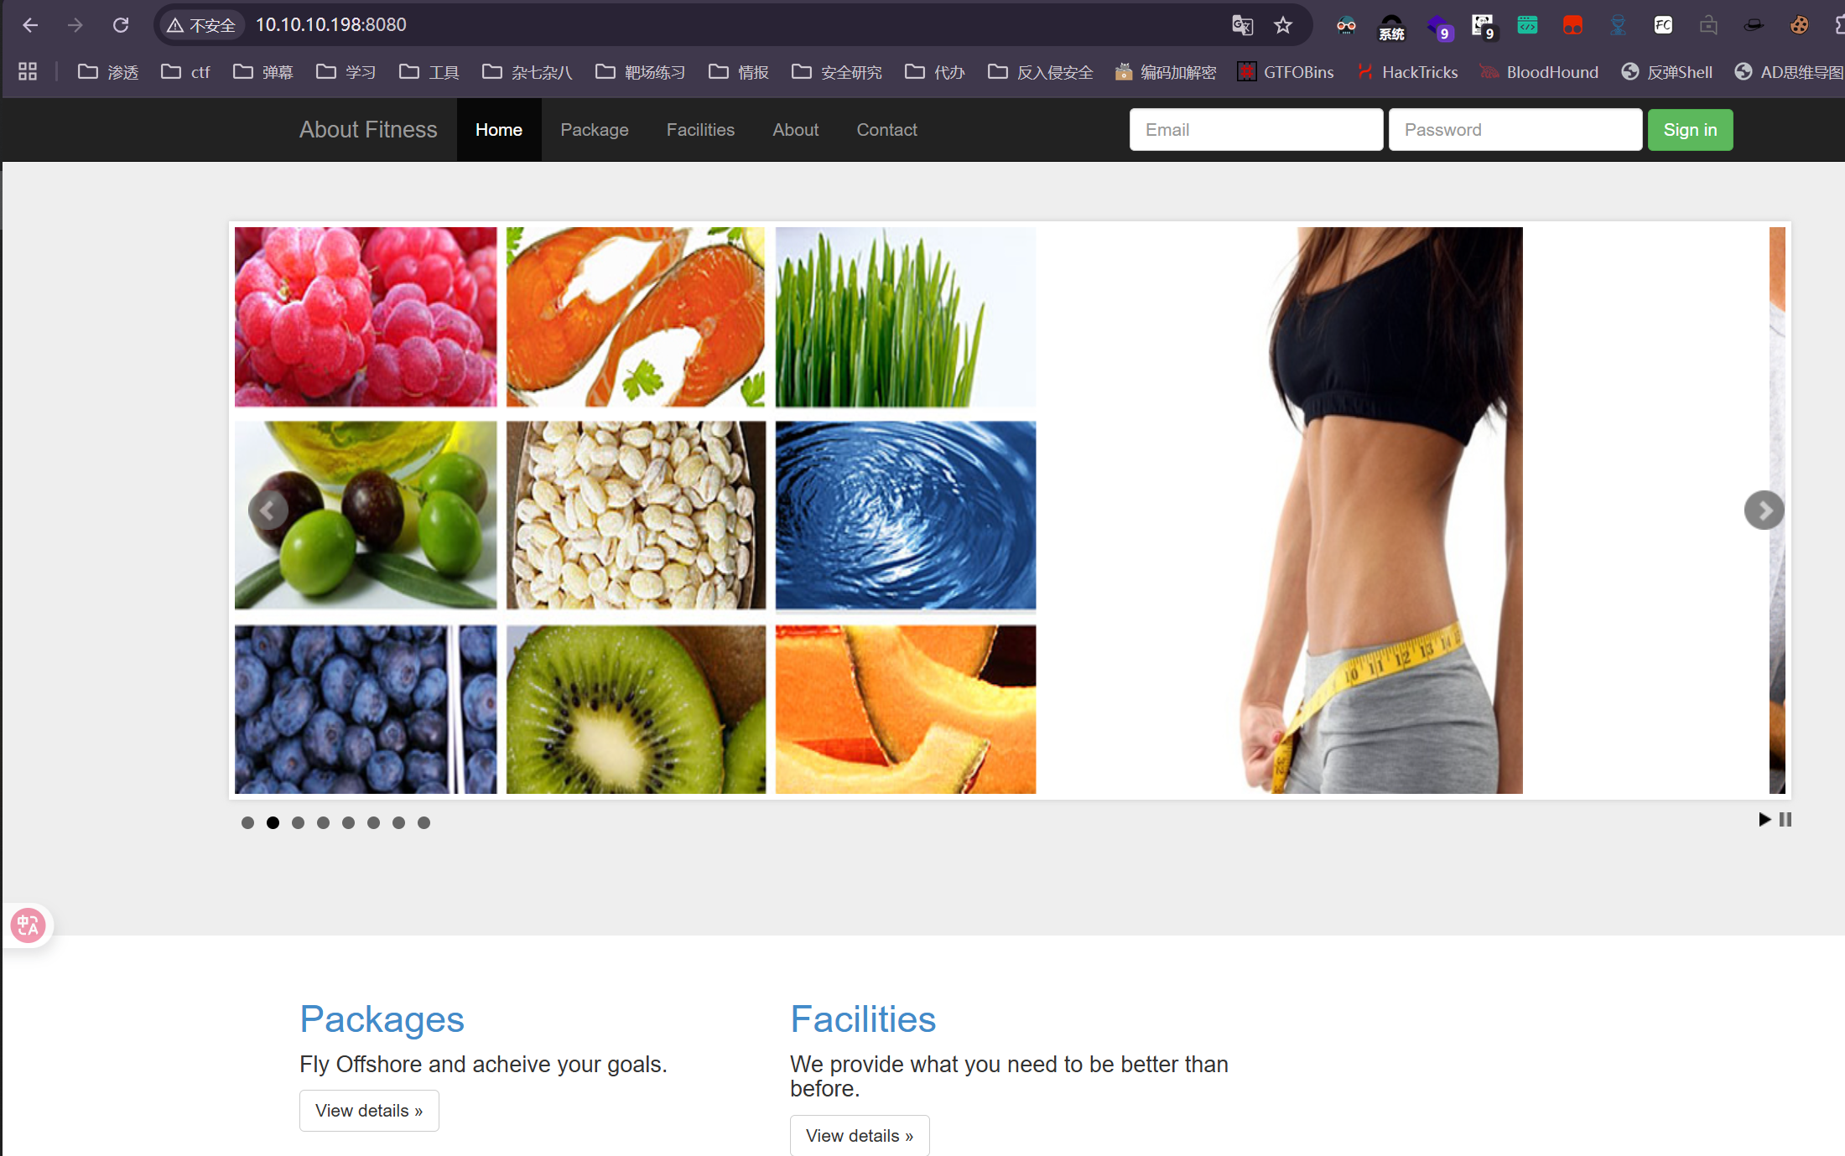Expand the 靶场练习 bookmarks folder
This screenshot has width=1845, height=1156.
(x=641, y=72)
